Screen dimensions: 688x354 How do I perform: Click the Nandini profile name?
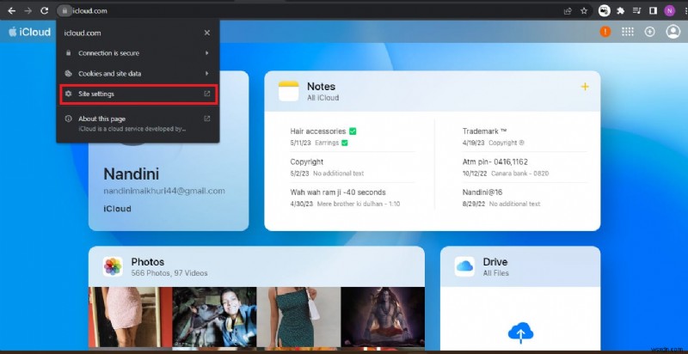coord(132,174)
